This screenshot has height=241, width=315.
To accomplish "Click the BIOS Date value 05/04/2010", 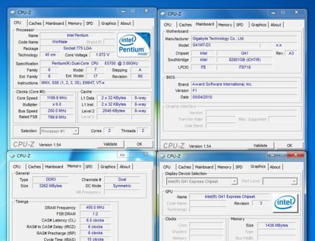I will [244, 97].
